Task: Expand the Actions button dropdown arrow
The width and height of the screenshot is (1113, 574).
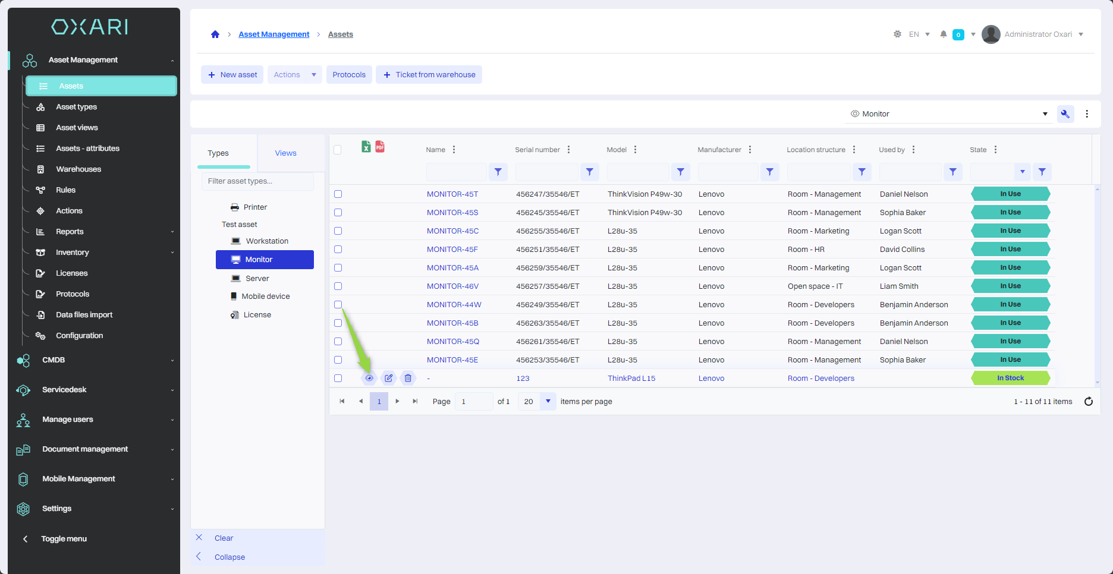Action: [x=314, y=75]
